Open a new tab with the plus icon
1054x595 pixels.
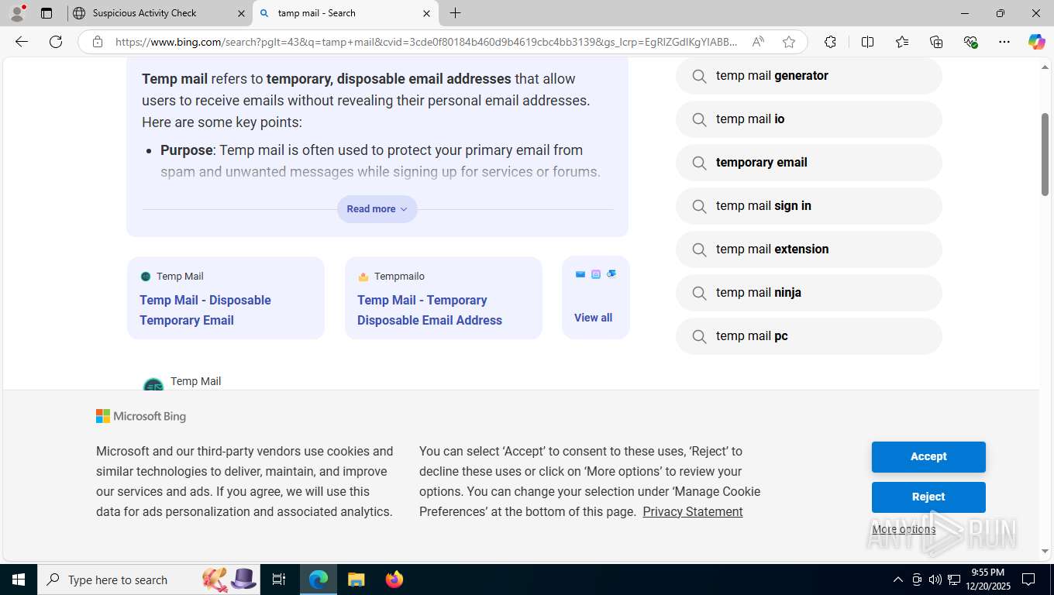point(456,13)
